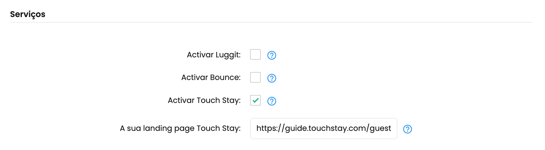
Task: Click the green check mark for Touch Stay
Action: pyautogui.click(x=256, y=100)
